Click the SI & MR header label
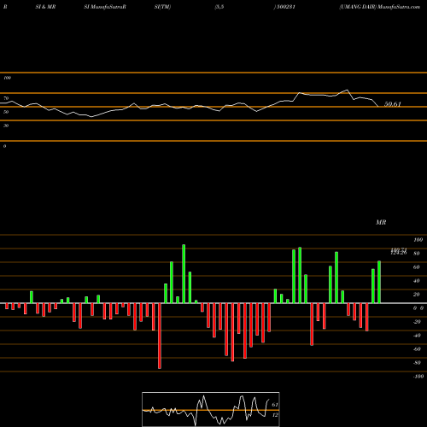This screenshot has width=427, height=427. [45, 7]
